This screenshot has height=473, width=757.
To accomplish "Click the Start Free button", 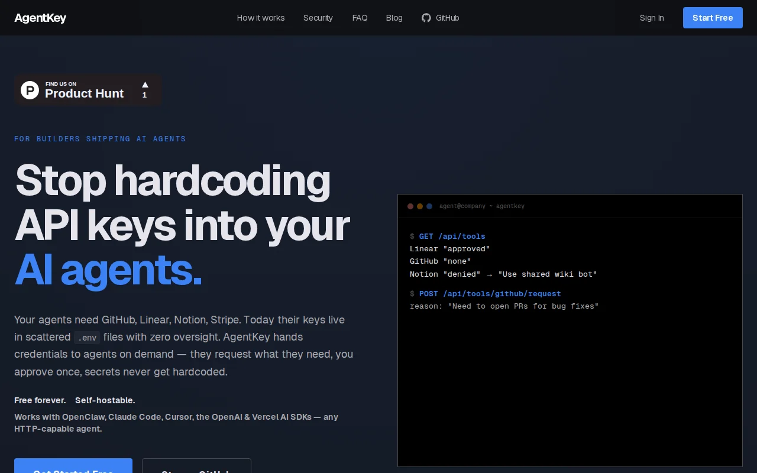I will [x=713, y=18].
